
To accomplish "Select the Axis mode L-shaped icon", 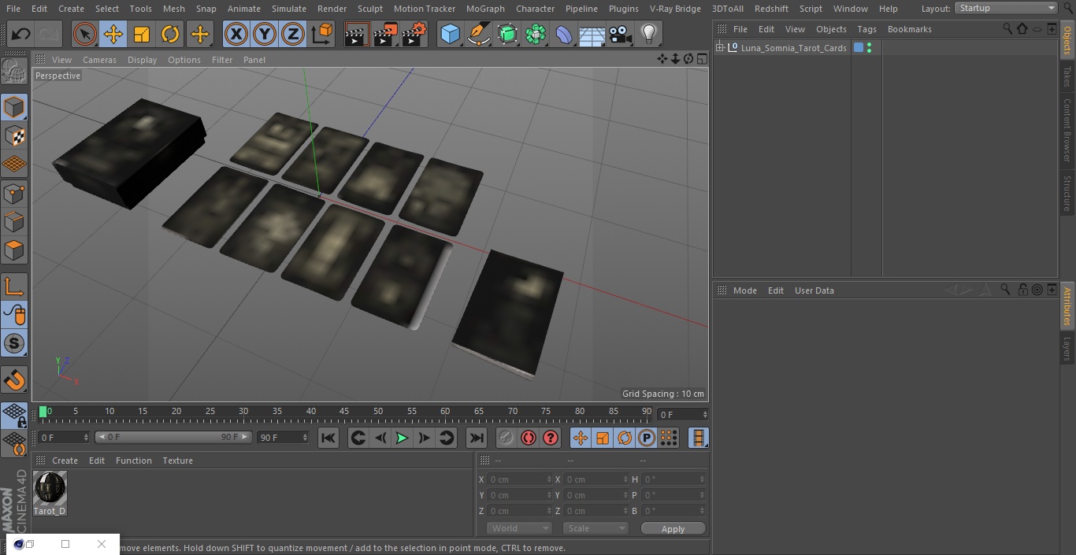I will (x=14, y=287).
